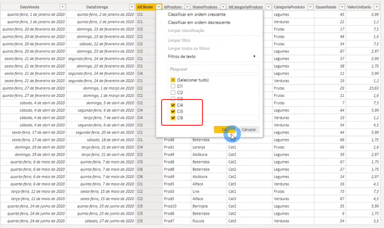Select the DataVenda column header
Screen dimensions: 384x228
pos(30,7)
